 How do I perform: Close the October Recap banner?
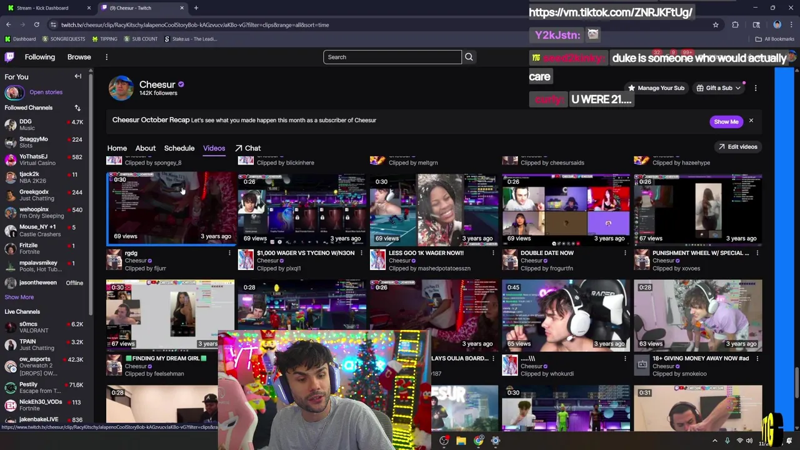[x=751, y=121]
